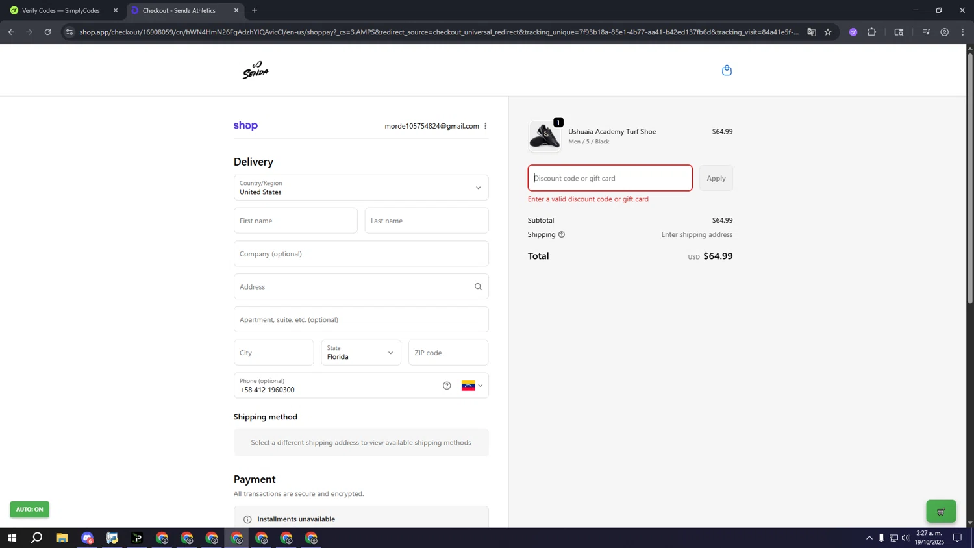Open the phone country flag selector
974x548 pixels.
(472, 386)
